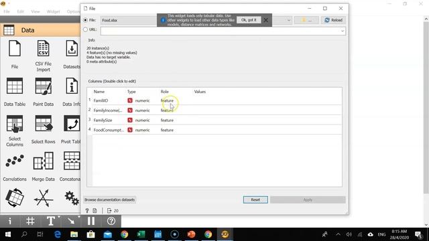Click the Data category header

[40, 30]
